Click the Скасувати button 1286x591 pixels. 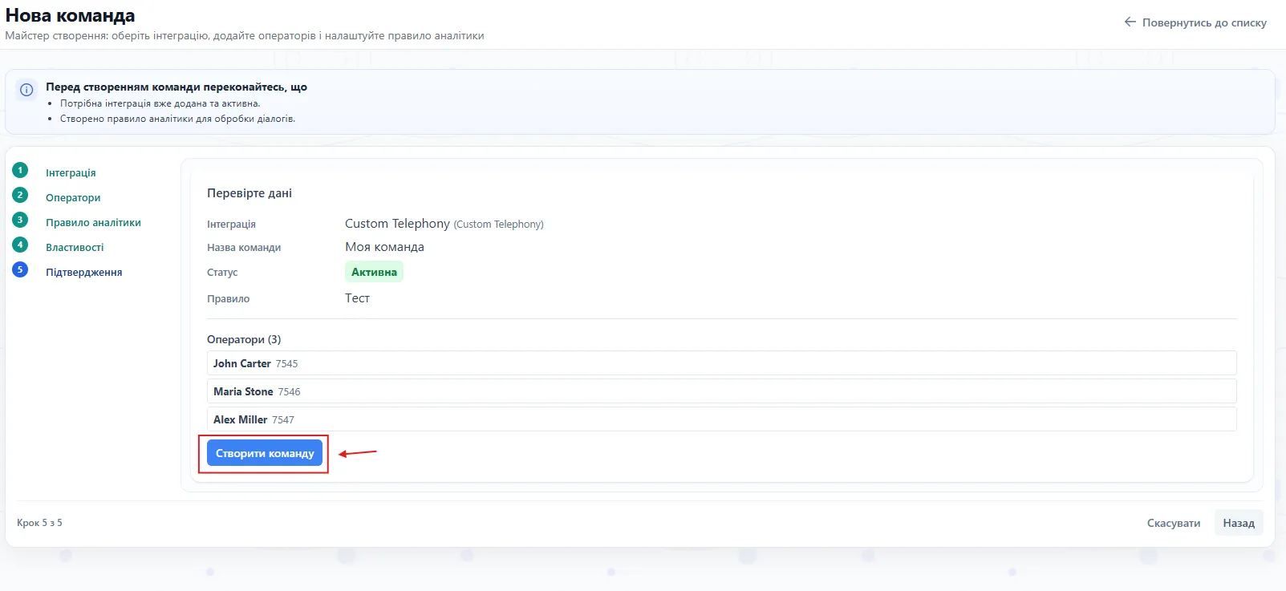1174,523
